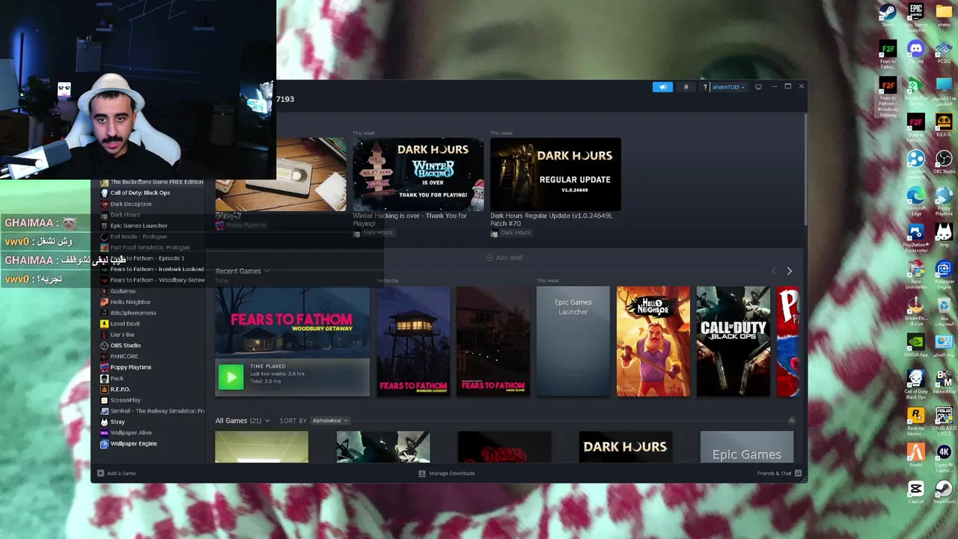Open FiveM desktop shortcut

[916, 455]
